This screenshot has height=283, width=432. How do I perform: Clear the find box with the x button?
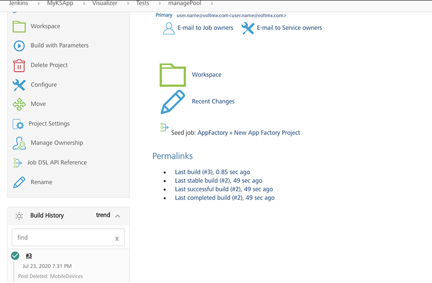[x=117, y=238]
